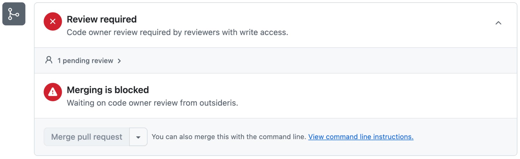Image resolution: width=520 pixels, height=159 pixels.
Task: Click the "You can also merge" command line text
Action: [229, 137]
